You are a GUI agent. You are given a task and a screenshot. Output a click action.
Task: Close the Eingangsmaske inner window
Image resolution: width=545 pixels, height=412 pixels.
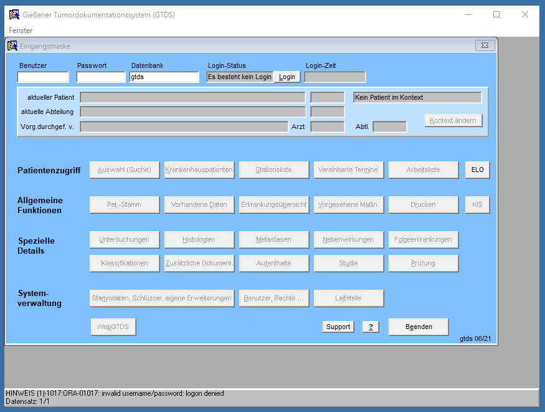click(485, 46)
